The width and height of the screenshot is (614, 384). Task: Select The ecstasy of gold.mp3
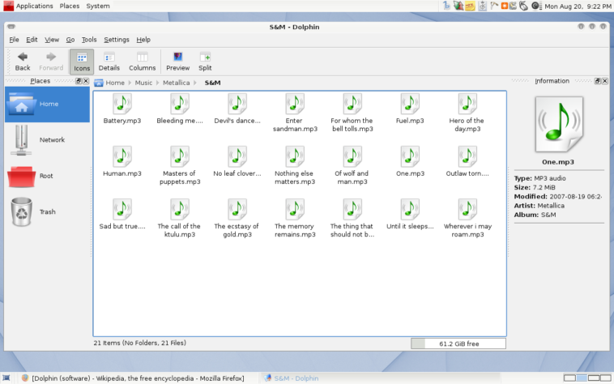pos(237,219)
